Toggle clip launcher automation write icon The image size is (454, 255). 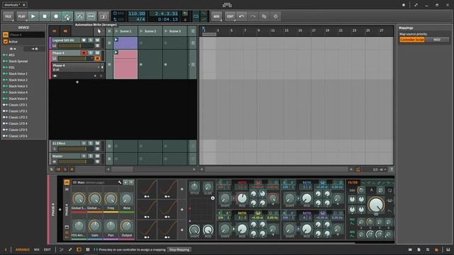[79, 16]
